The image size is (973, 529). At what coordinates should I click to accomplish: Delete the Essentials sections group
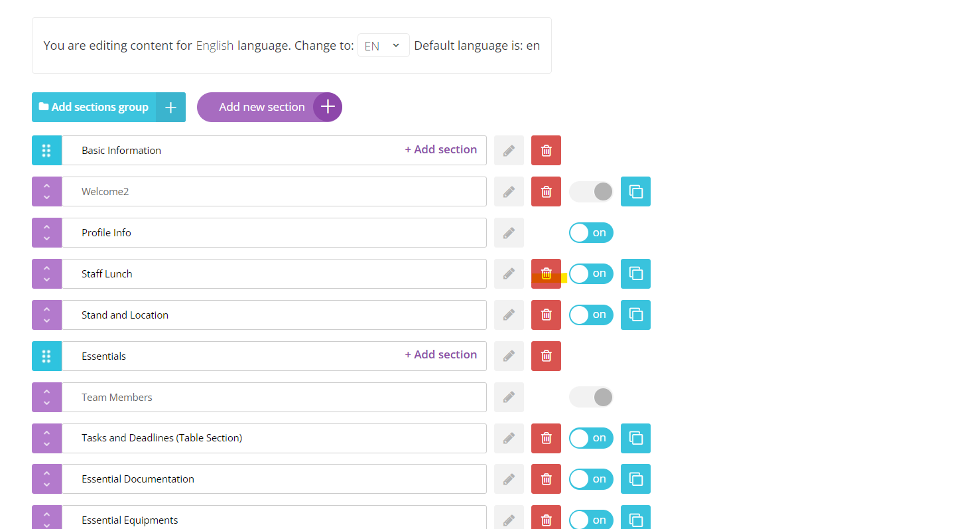546,356
